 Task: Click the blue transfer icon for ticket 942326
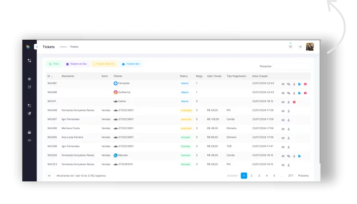click(300, 156)
